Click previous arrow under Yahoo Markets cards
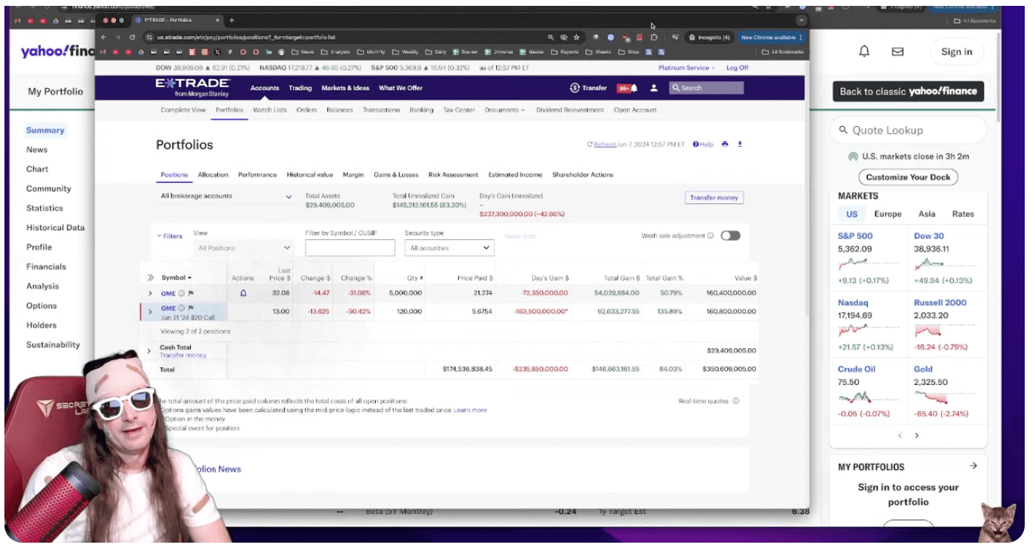Viewport: 1035px width, 550px height. 901,436
